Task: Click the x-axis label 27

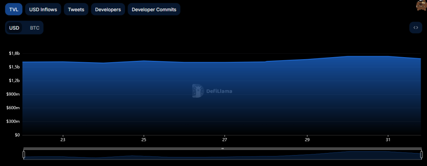Action: pos(225,140)
